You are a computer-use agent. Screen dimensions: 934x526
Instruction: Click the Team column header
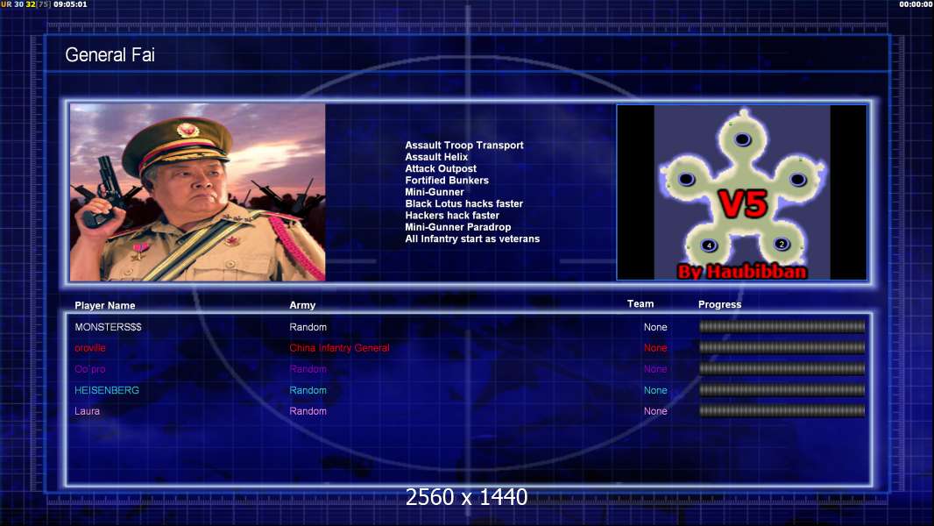click(640, 304)
